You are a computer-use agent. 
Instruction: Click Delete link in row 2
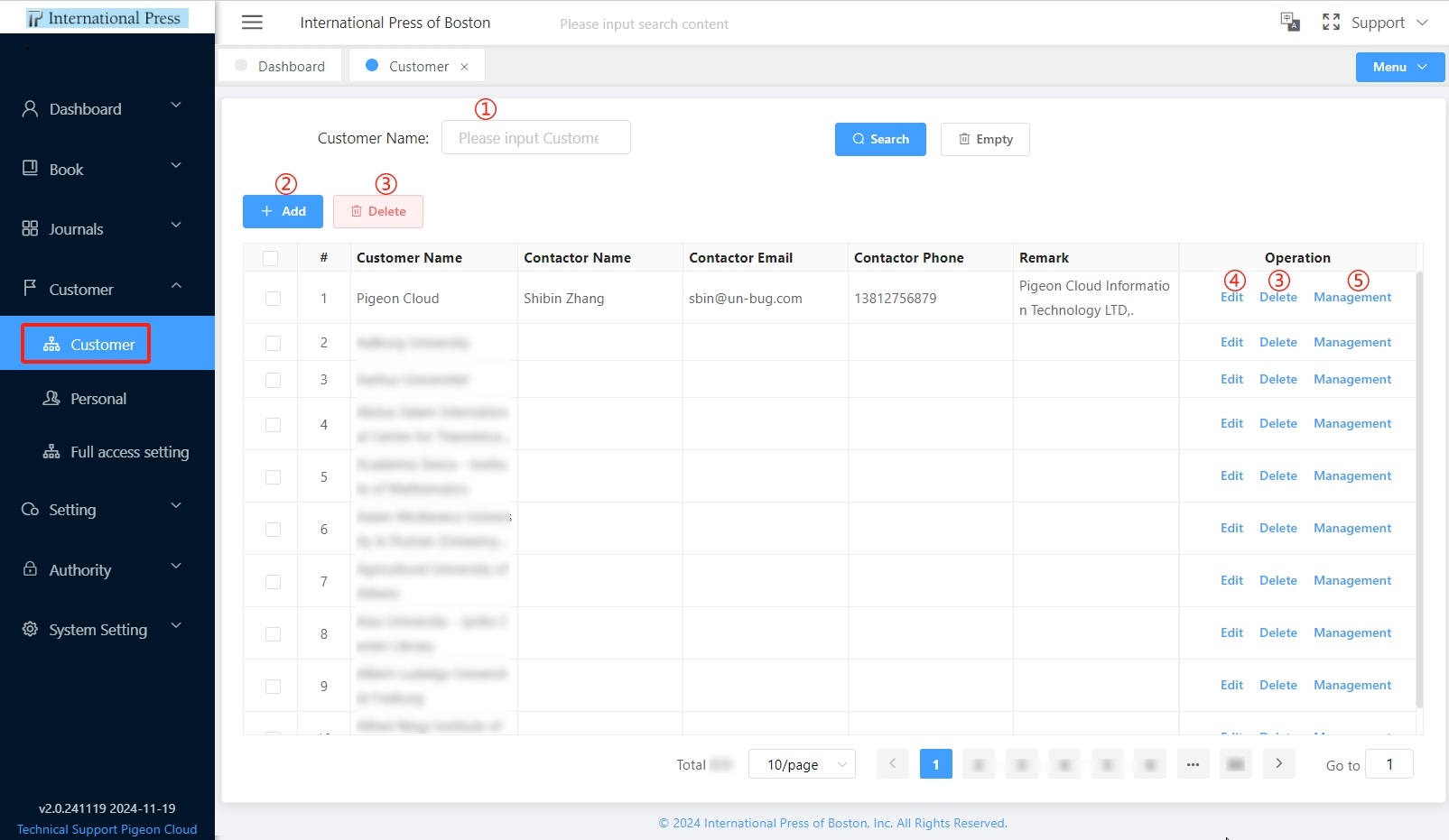coord(1278,342)
